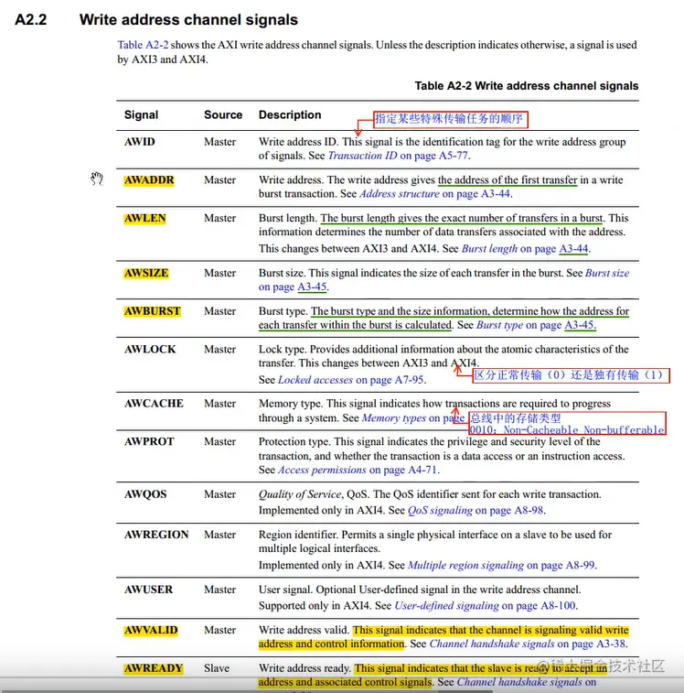This screenshot has width=684, height=693.
Task: Click the highlighted AWREADY signal name
Action: [x=154, y=667]
